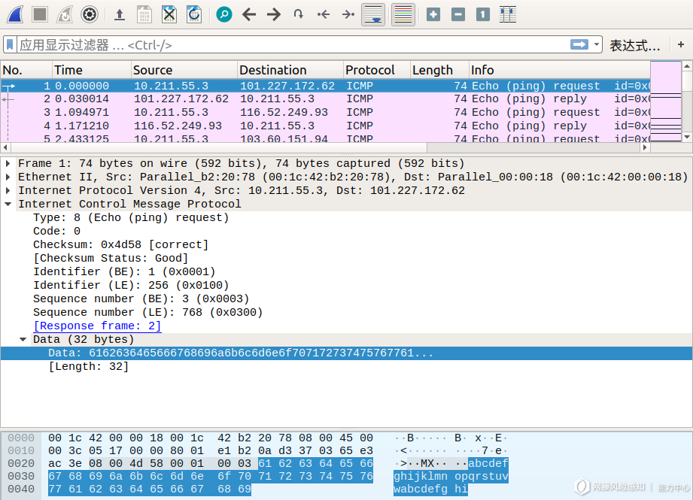Focus the display filter input field
693x500 pixels.
292,44
